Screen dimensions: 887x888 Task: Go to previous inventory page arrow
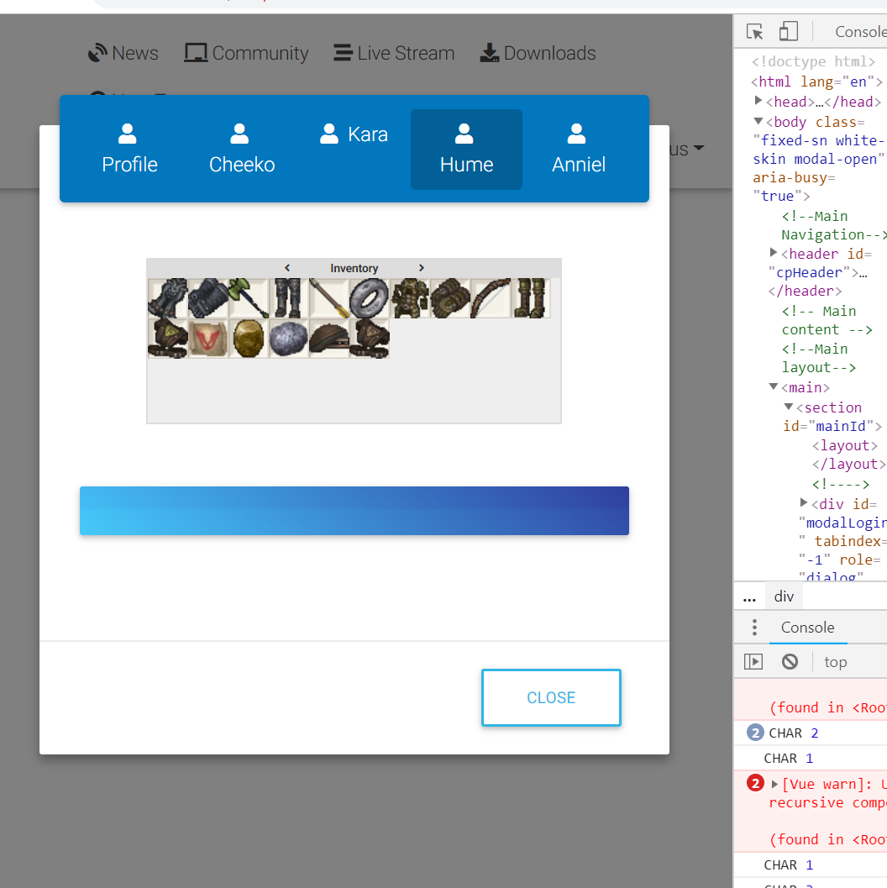[287, 268]
